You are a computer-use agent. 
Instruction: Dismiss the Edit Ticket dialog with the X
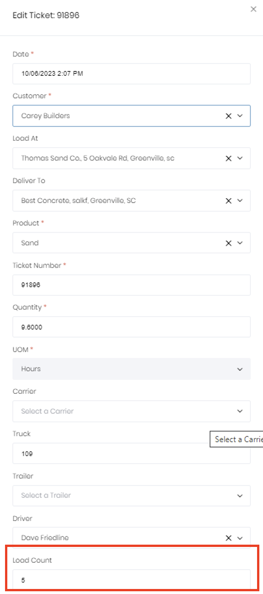253,9
